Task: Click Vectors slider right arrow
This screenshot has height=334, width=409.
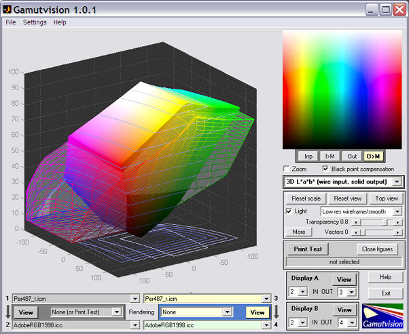Action: coord(398,232)
